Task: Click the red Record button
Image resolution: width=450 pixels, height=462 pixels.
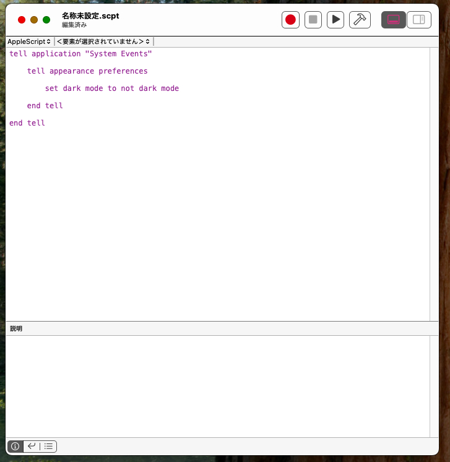Action: (290, 20)
